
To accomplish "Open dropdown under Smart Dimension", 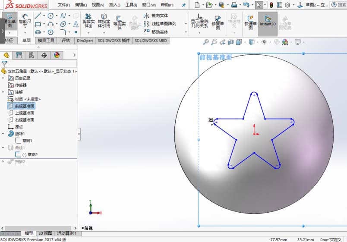I will (x=25, y=33).
